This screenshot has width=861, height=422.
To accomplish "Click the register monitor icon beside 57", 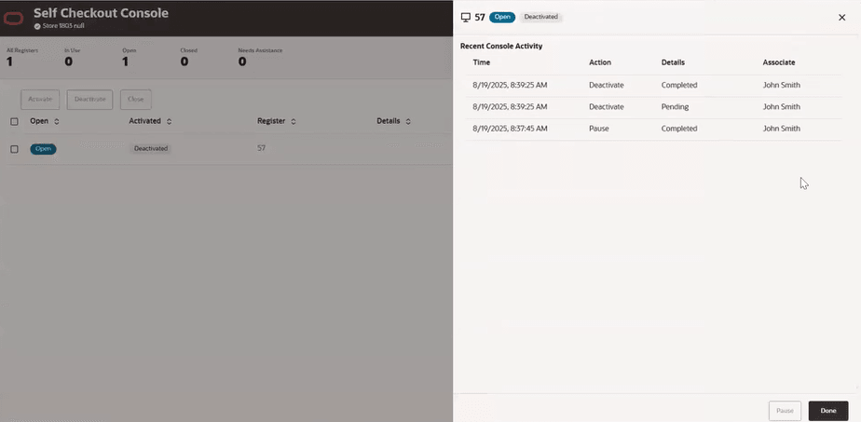I will point(466,18).
